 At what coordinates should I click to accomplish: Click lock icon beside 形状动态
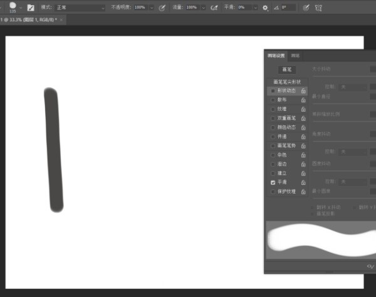click(x=303, y=91)
